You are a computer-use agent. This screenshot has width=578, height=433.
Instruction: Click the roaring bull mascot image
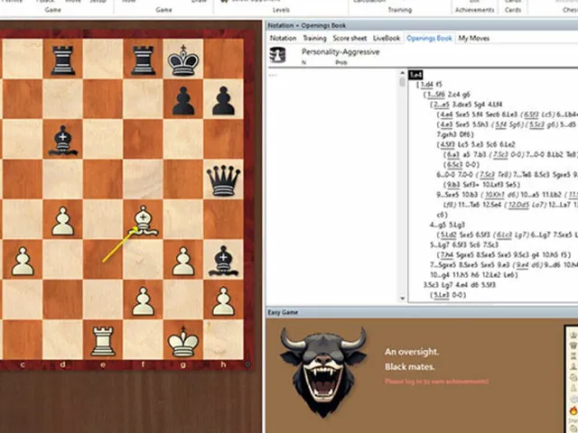(323, 372)
